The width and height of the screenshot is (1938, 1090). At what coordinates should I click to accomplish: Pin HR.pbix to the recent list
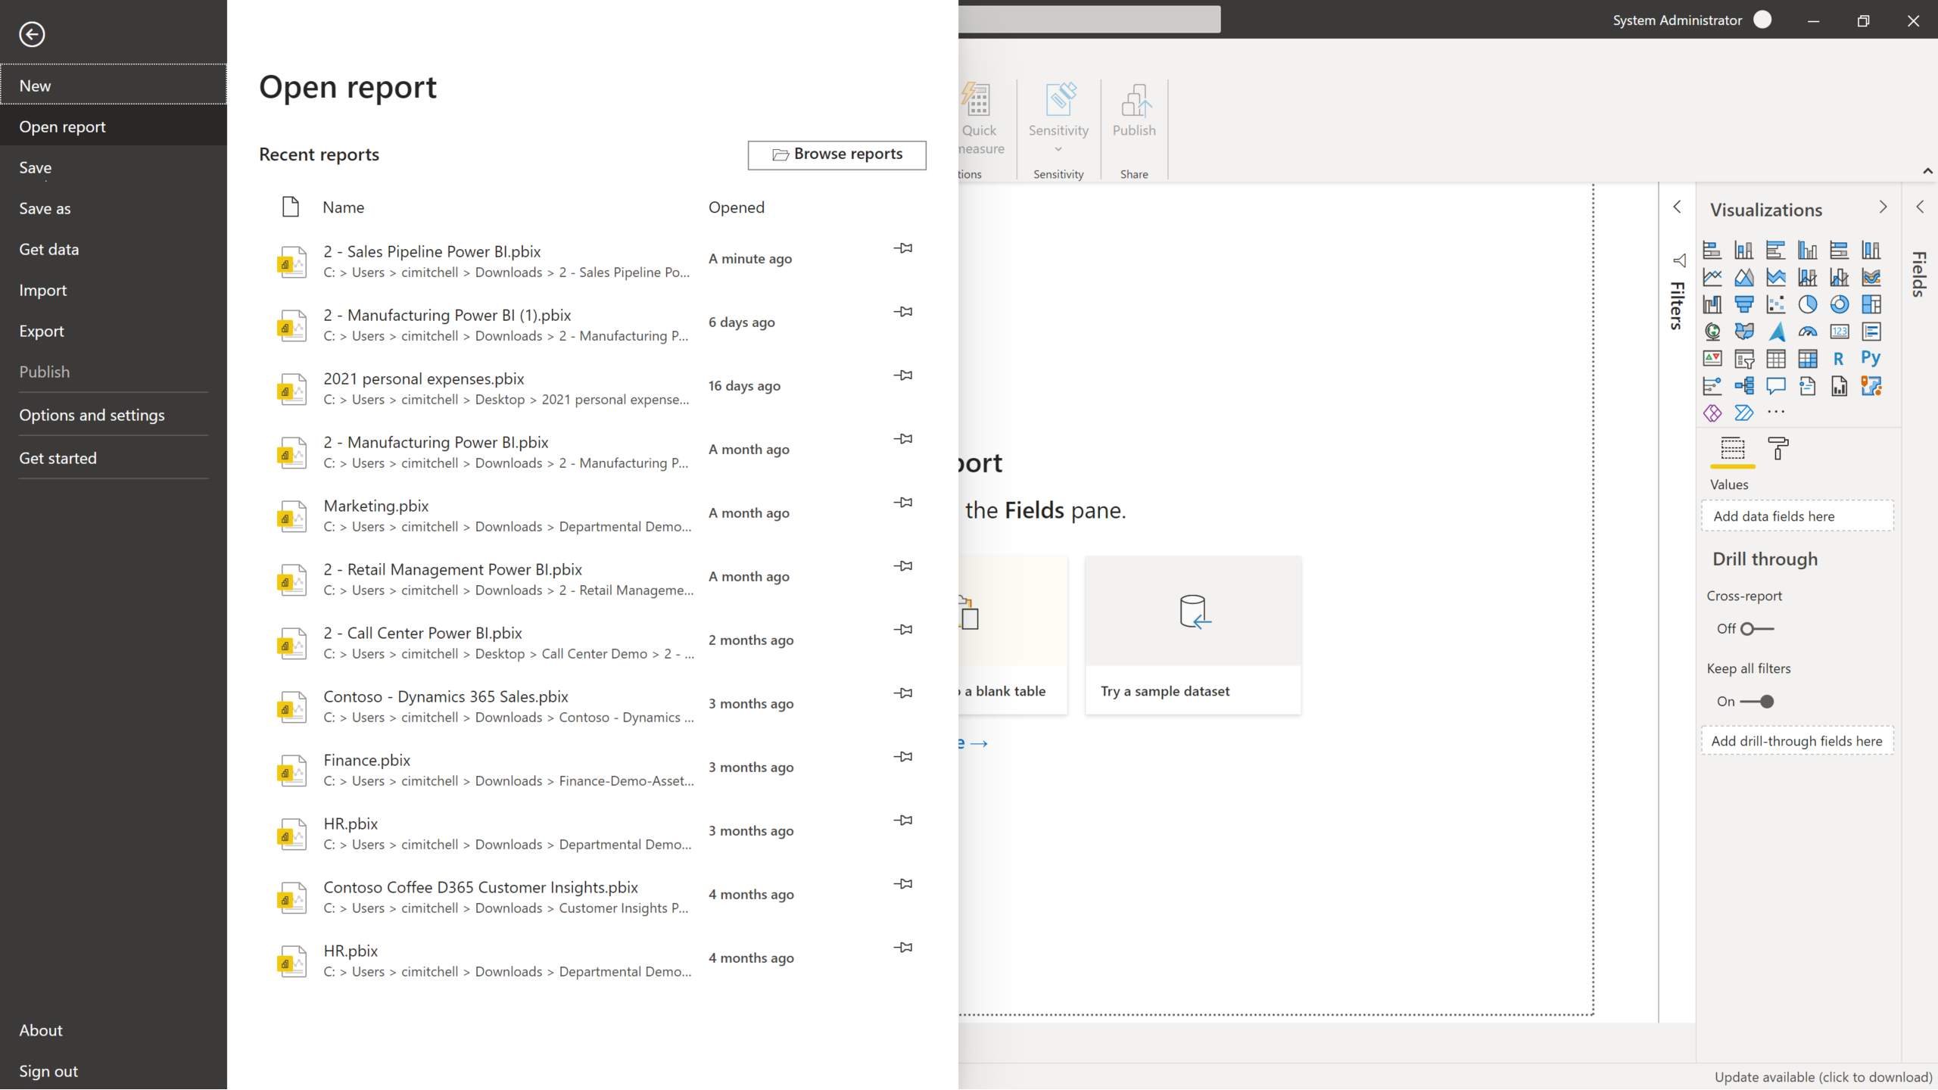point(904,820)
